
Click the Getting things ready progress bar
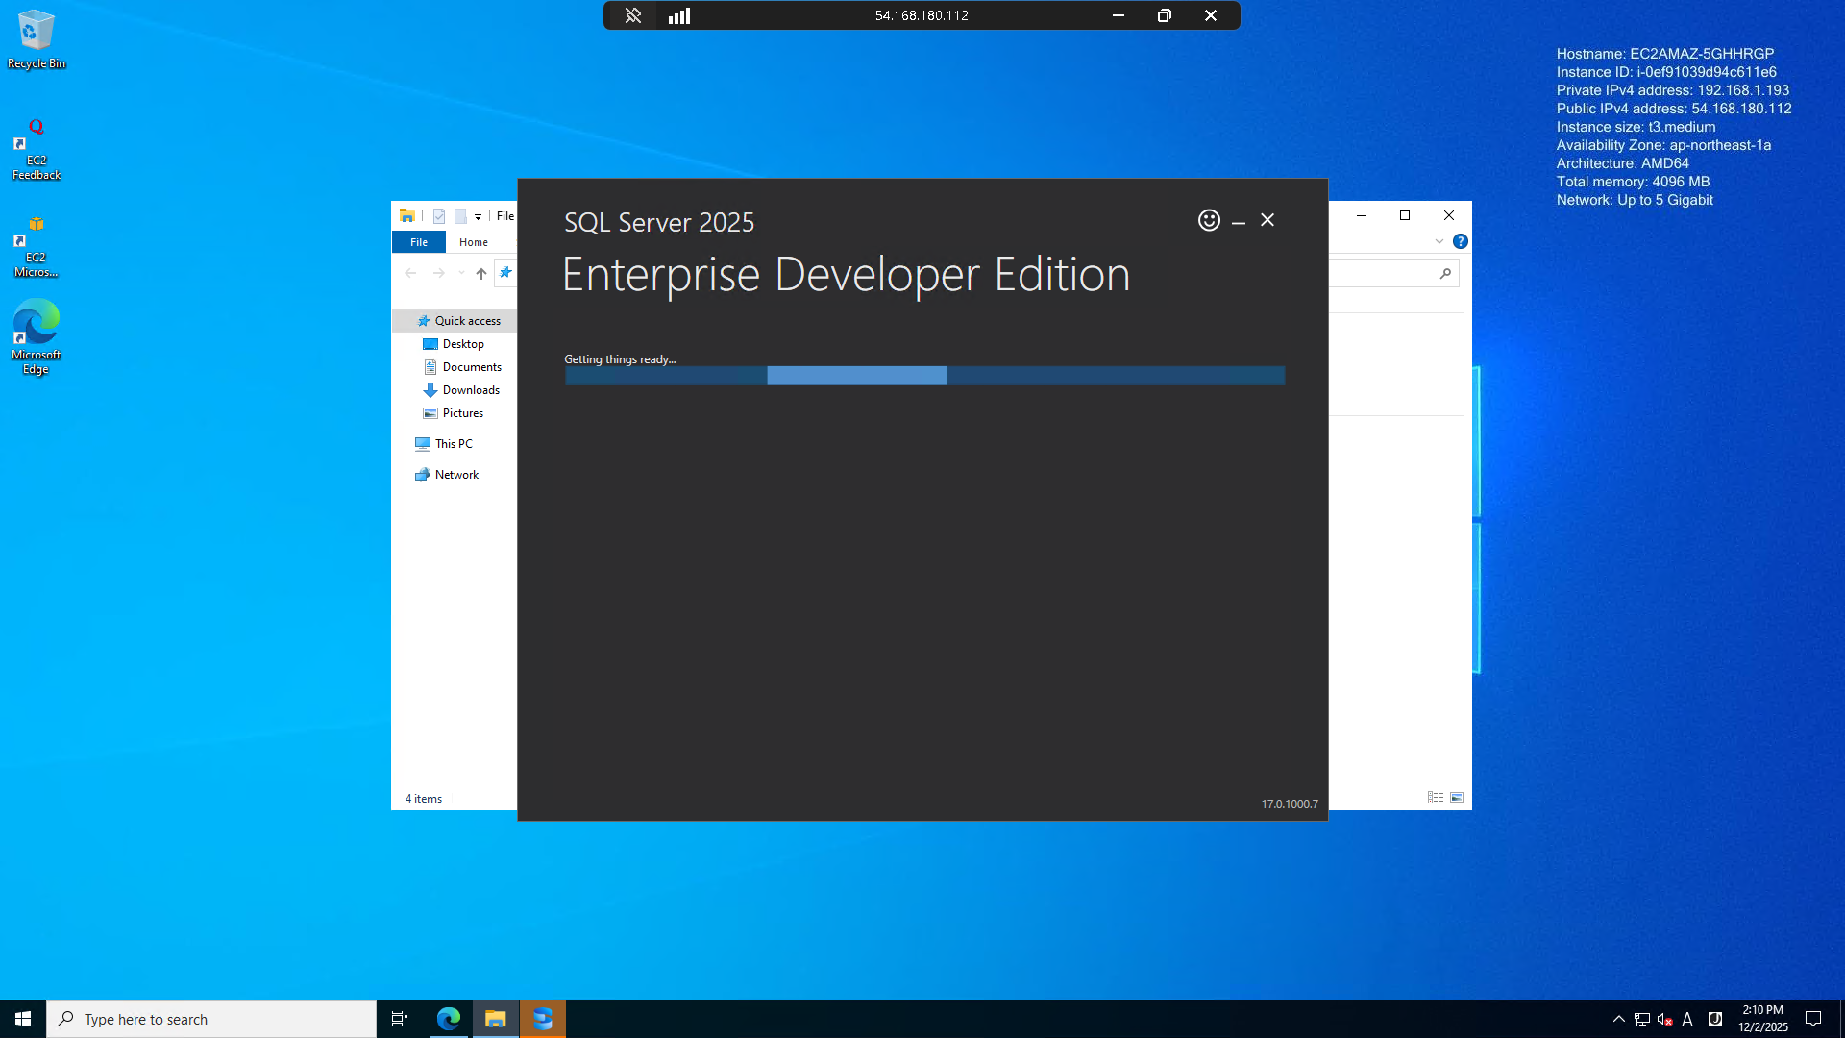923,376
